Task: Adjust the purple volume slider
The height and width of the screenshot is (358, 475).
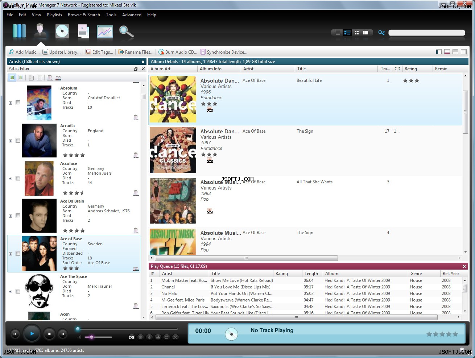Action: [98, 337]
